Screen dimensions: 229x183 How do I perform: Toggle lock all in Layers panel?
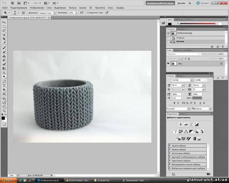point(189,59)
